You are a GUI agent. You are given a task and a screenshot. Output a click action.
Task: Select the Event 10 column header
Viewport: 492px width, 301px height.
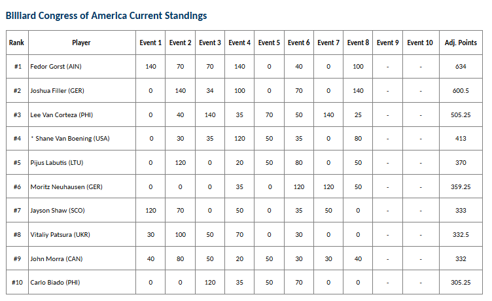click(x=420, y=43)
